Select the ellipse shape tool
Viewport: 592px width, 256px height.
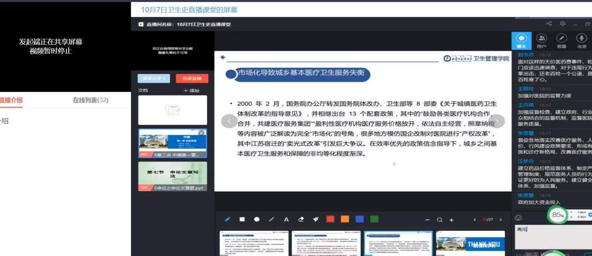(257, 219)
